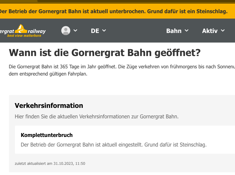Click the 'Komplettunterbruch' notice title
This screenshot has width=235, height=175.
click(x=47, y=135)
